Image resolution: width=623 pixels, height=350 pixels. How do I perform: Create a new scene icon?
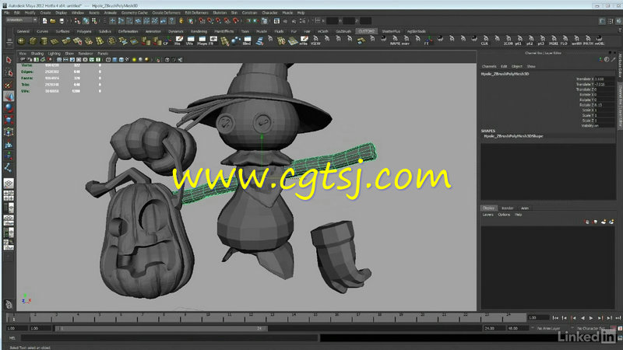(44, 21)
